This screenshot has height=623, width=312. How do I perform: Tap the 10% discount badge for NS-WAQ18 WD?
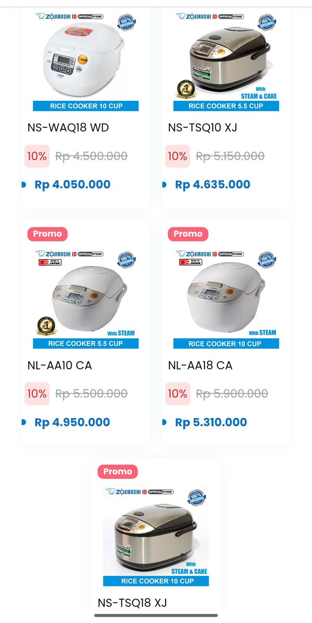click(37, 156)
